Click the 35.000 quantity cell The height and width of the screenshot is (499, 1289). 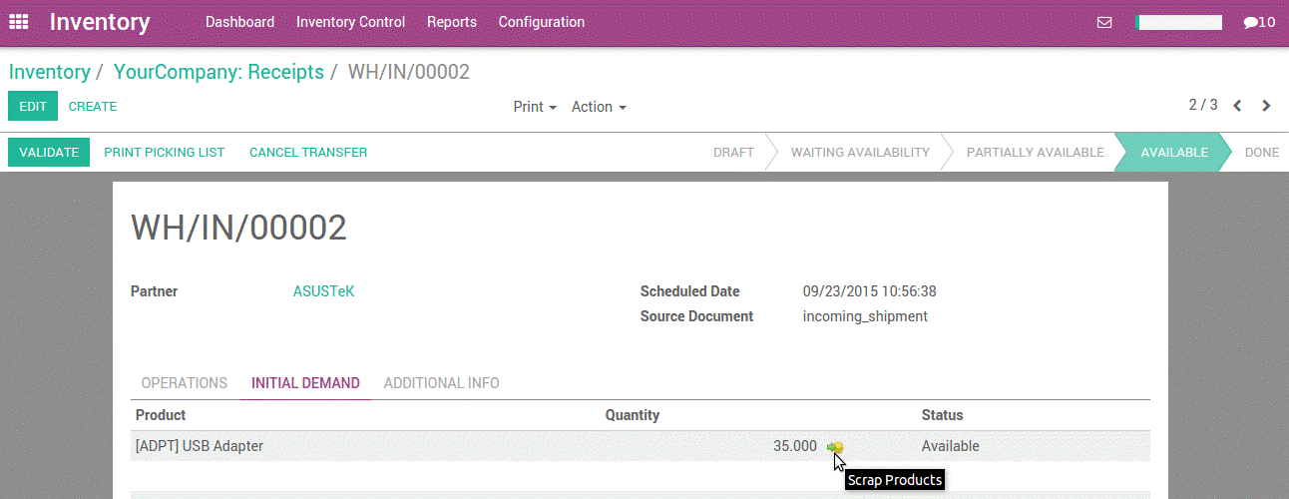794,446
